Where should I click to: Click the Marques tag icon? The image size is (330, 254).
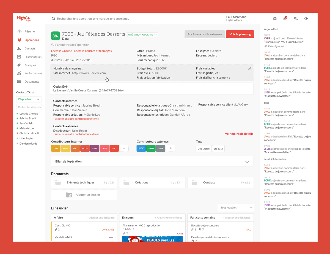coord(19,65)
